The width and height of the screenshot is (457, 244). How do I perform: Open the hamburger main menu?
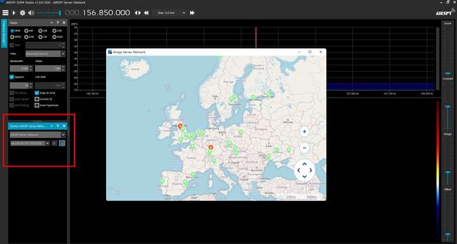[x=5, y=13]
